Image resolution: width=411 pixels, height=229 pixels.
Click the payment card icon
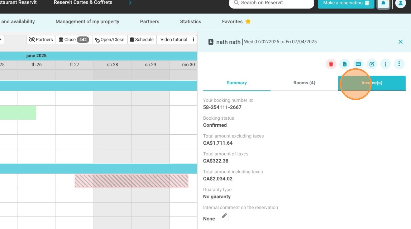[x=358, y=64]
